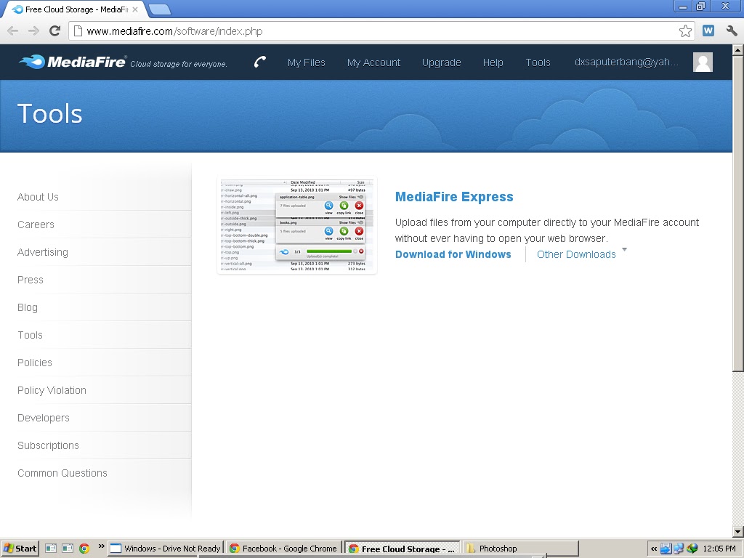Expand the quick launch chevron
The width and height of the screenshot is (744, 558).
tap(101, 546)
